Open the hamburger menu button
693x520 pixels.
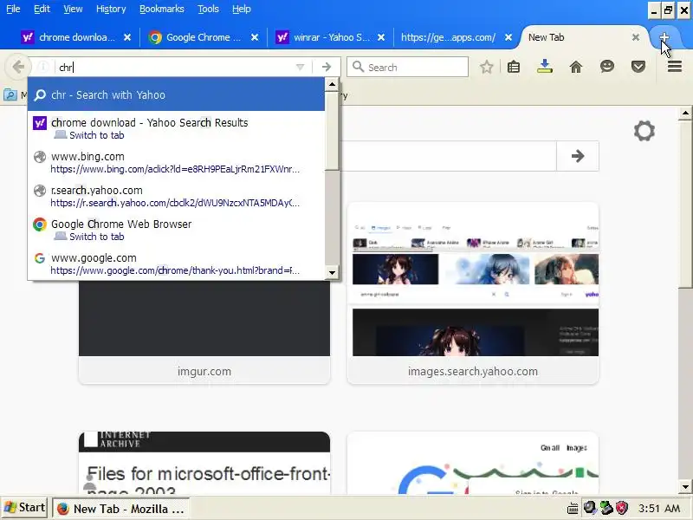(x=675, y=68)
